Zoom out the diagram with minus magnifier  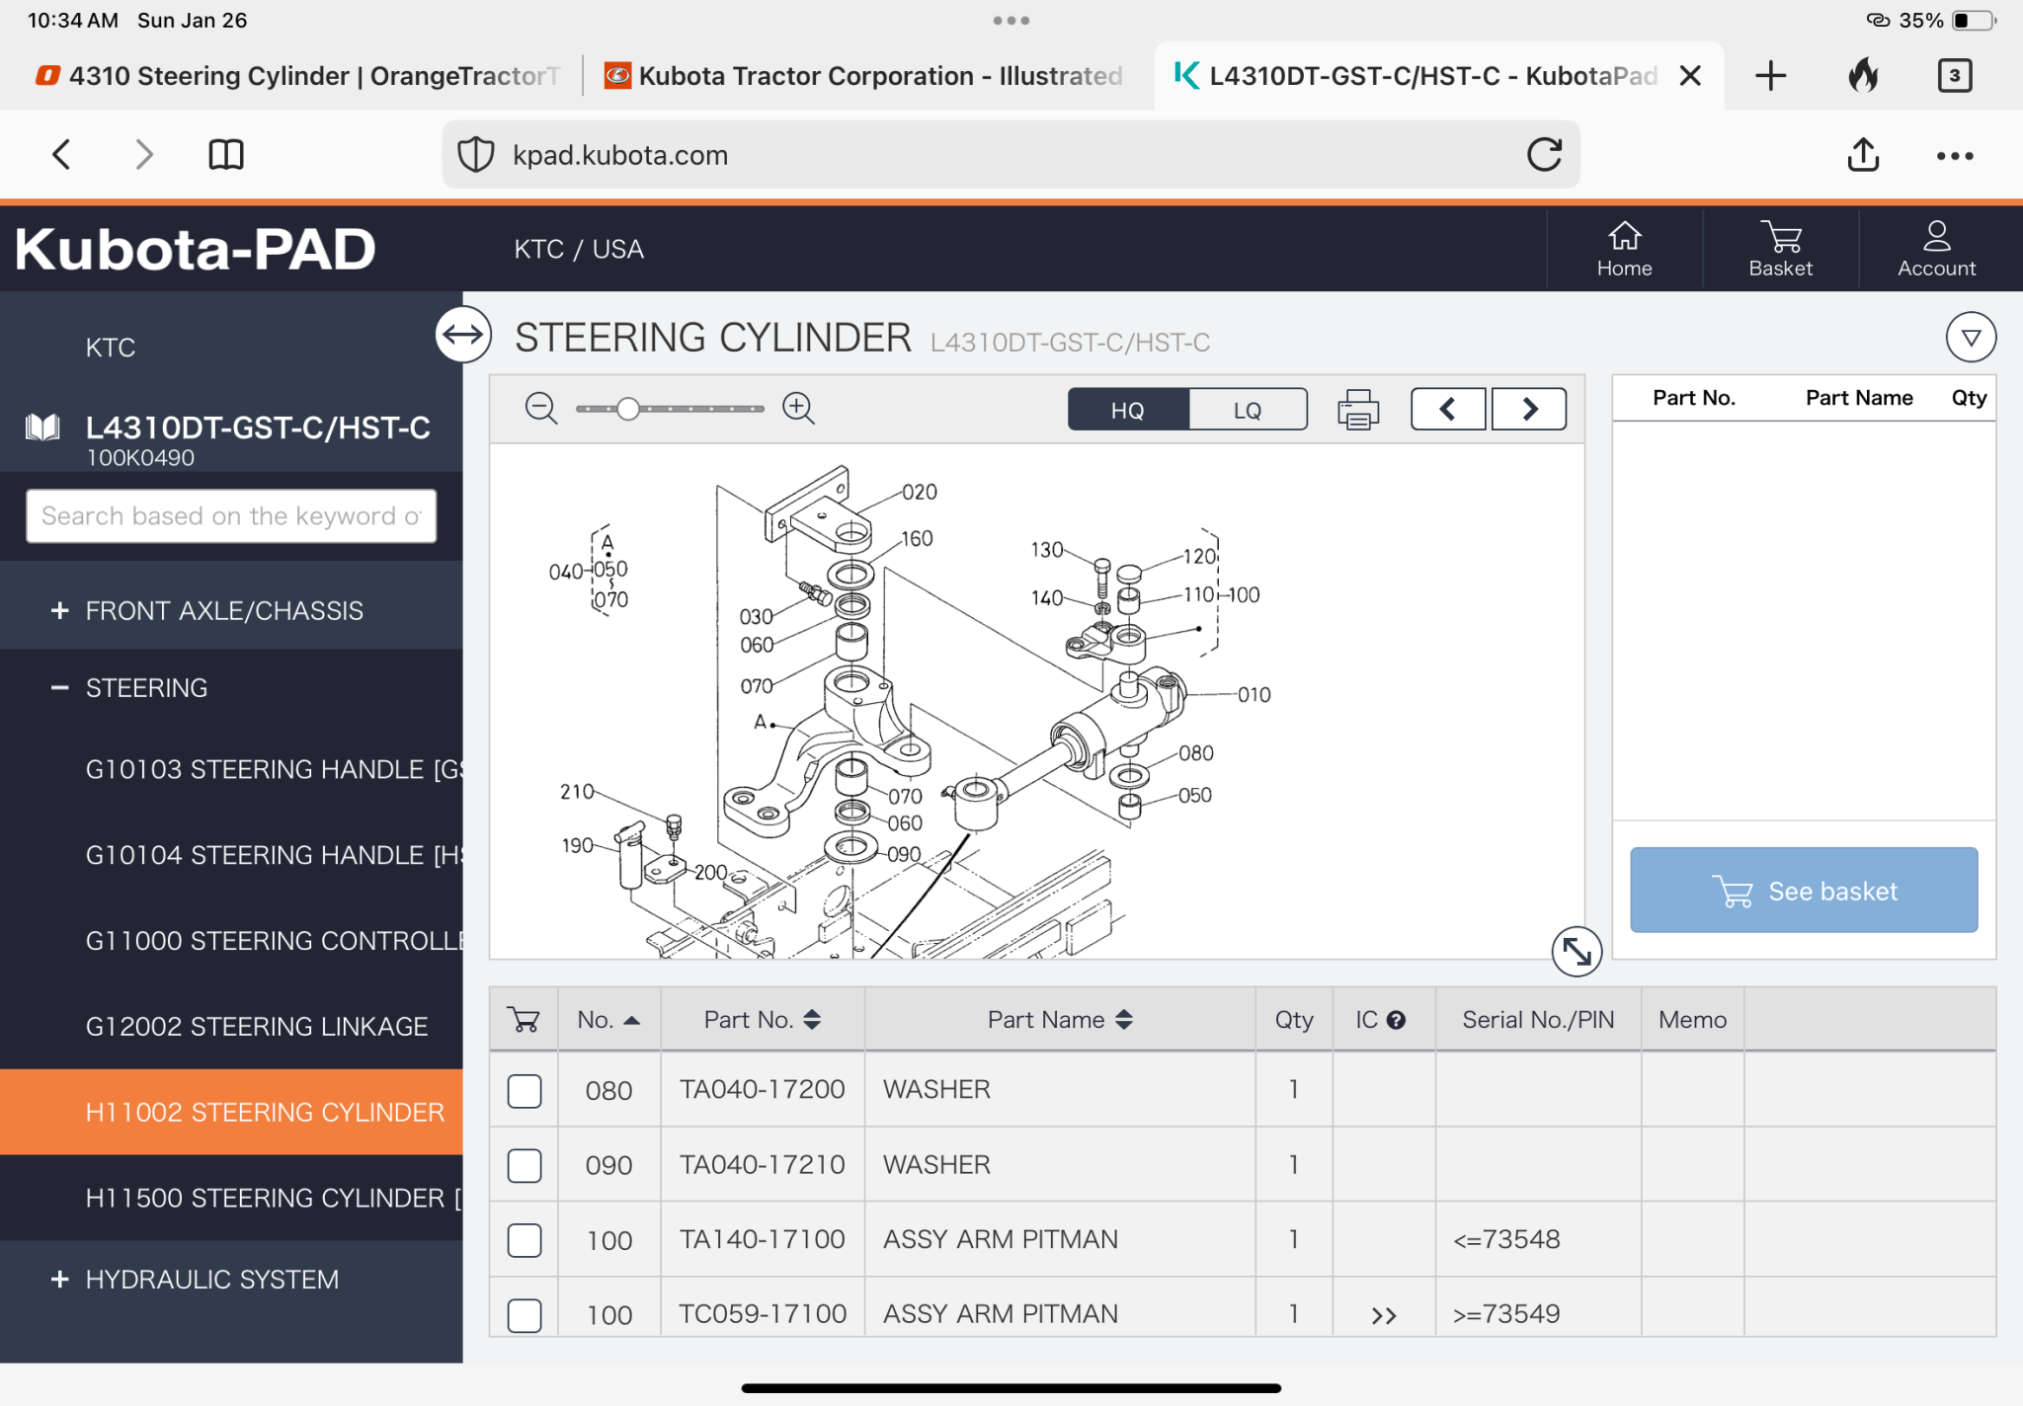click(541, 408)
